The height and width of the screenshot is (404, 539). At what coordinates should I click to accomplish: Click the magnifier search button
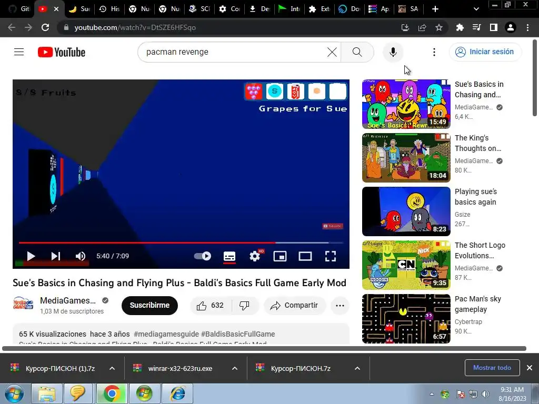coord(357,52)
